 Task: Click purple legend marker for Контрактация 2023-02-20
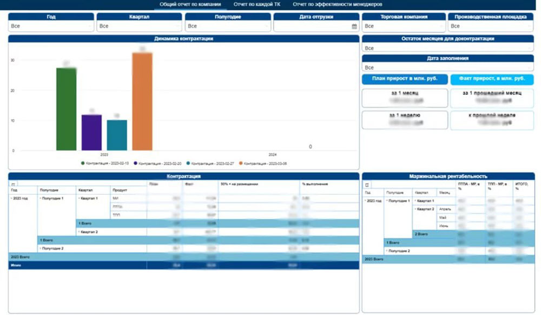point(135,163)
